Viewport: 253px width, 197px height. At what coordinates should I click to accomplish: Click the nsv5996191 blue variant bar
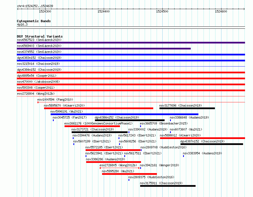point(125,114)
